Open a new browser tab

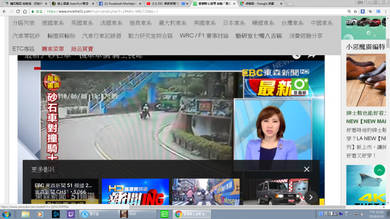click(x=290, y=4)
